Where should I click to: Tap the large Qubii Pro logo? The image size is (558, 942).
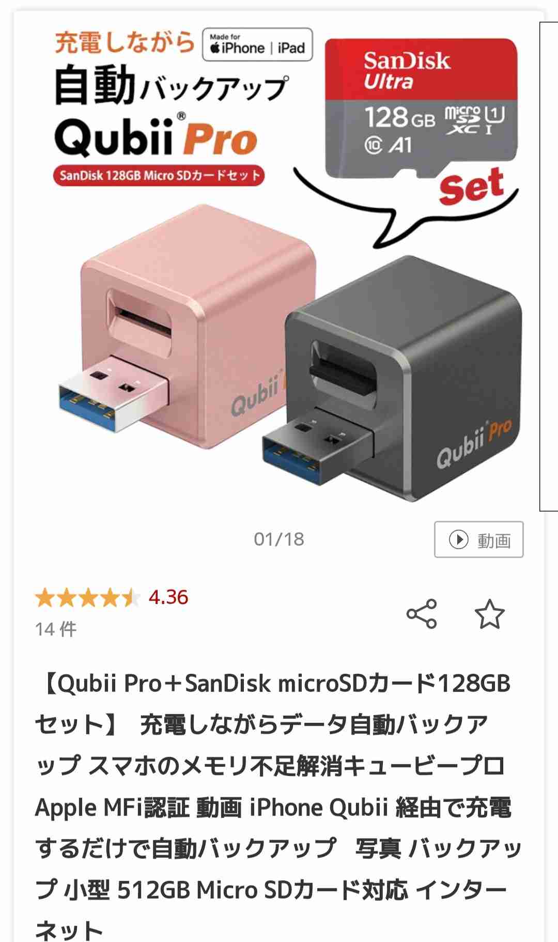[156, 136]
